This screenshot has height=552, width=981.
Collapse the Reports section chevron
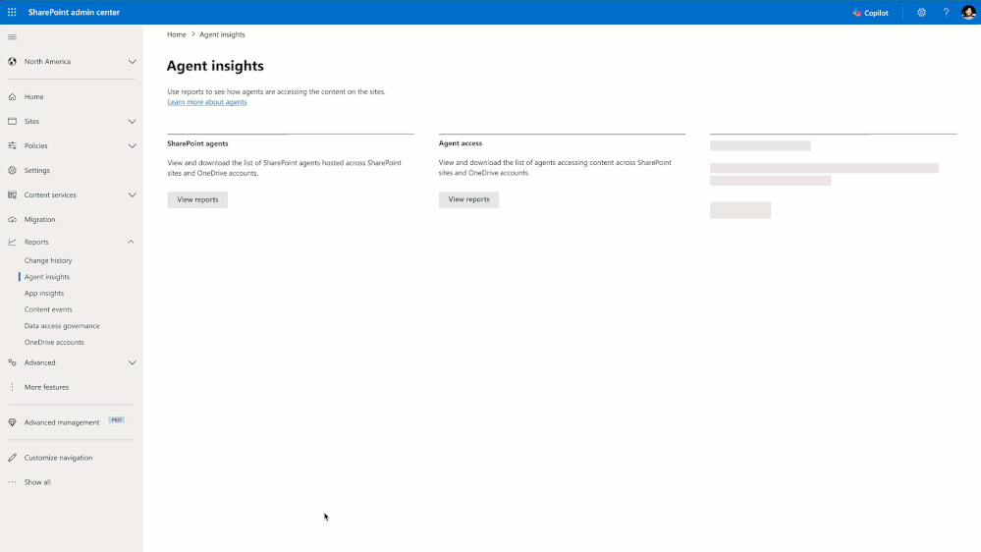(x=131, y=242)
